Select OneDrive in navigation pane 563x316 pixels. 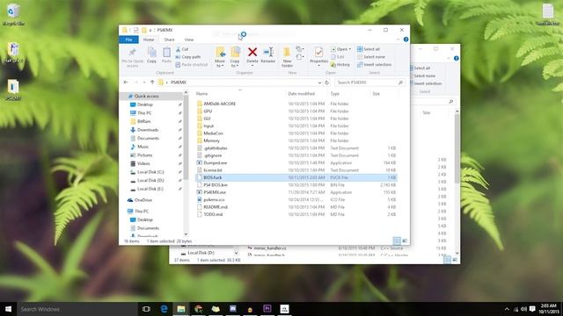click(x=143, y=200)
